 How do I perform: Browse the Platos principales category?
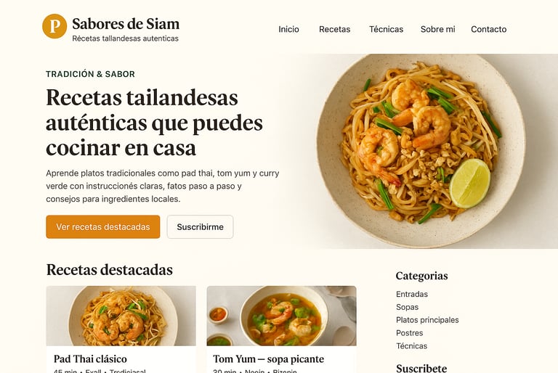pos(427,320)
